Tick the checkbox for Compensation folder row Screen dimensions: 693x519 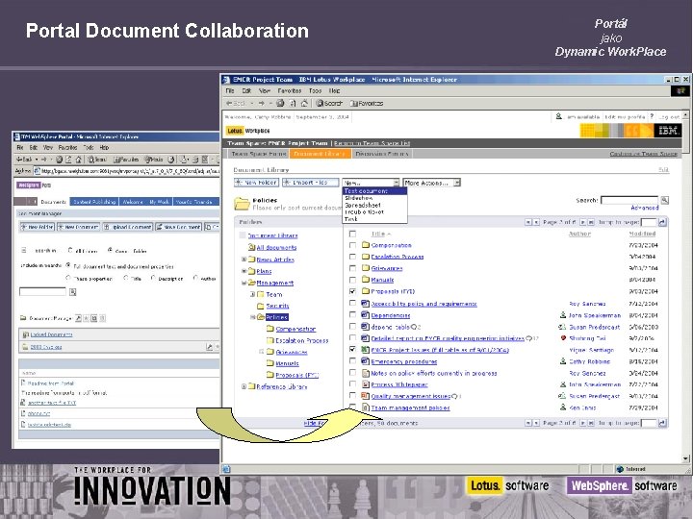pos(352,245)
